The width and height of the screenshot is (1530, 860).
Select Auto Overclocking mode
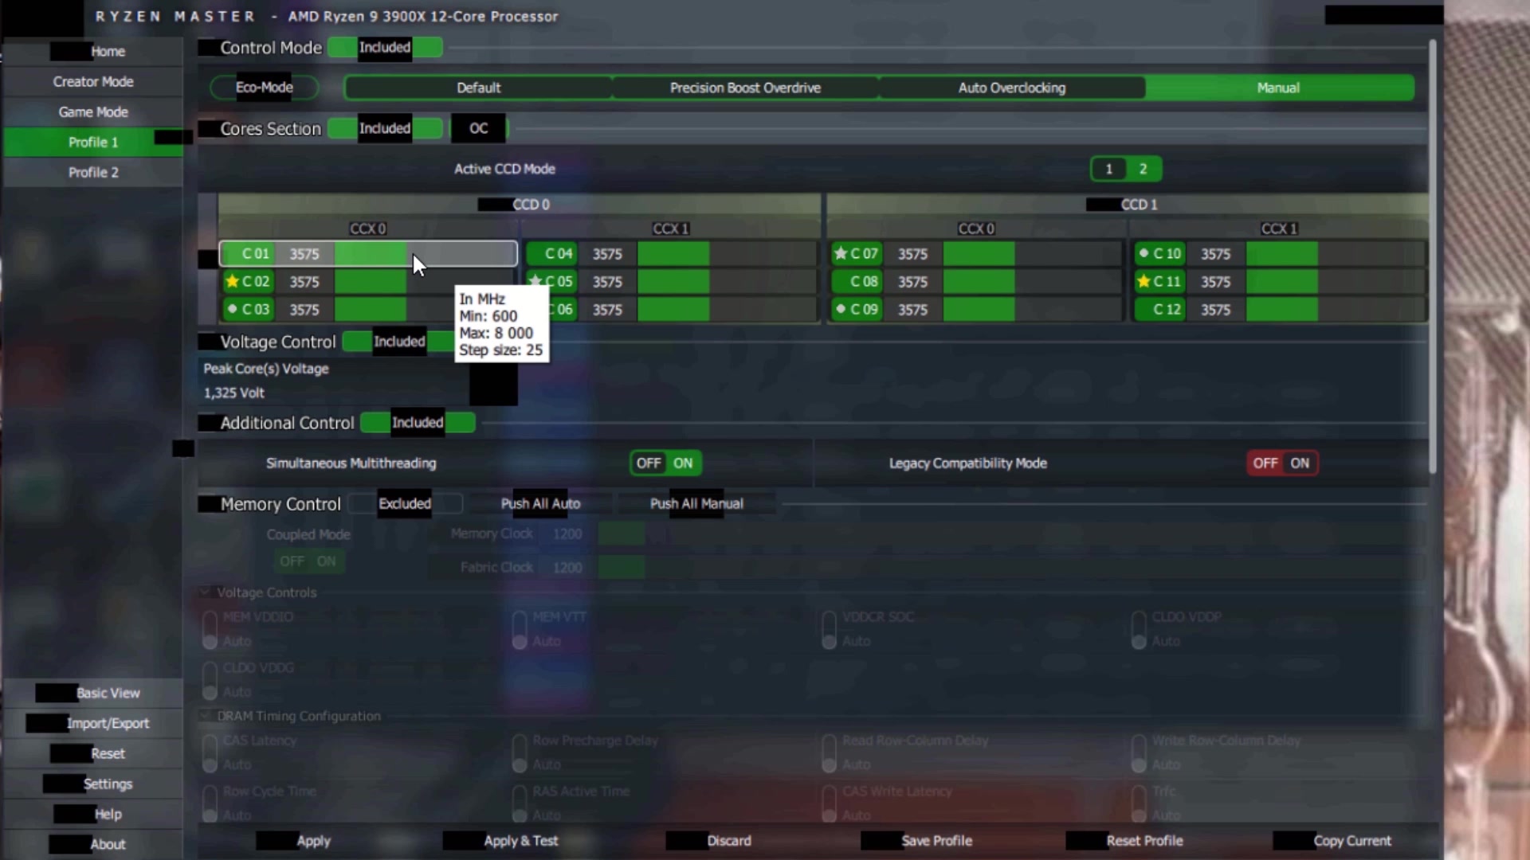(1011, 88)
